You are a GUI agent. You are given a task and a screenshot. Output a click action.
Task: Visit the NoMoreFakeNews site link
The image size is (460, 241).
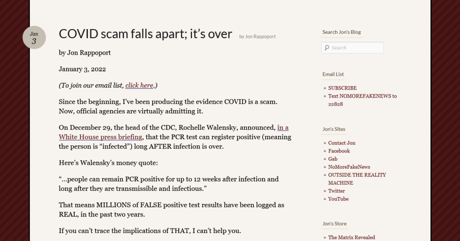[x=349, y=167]
